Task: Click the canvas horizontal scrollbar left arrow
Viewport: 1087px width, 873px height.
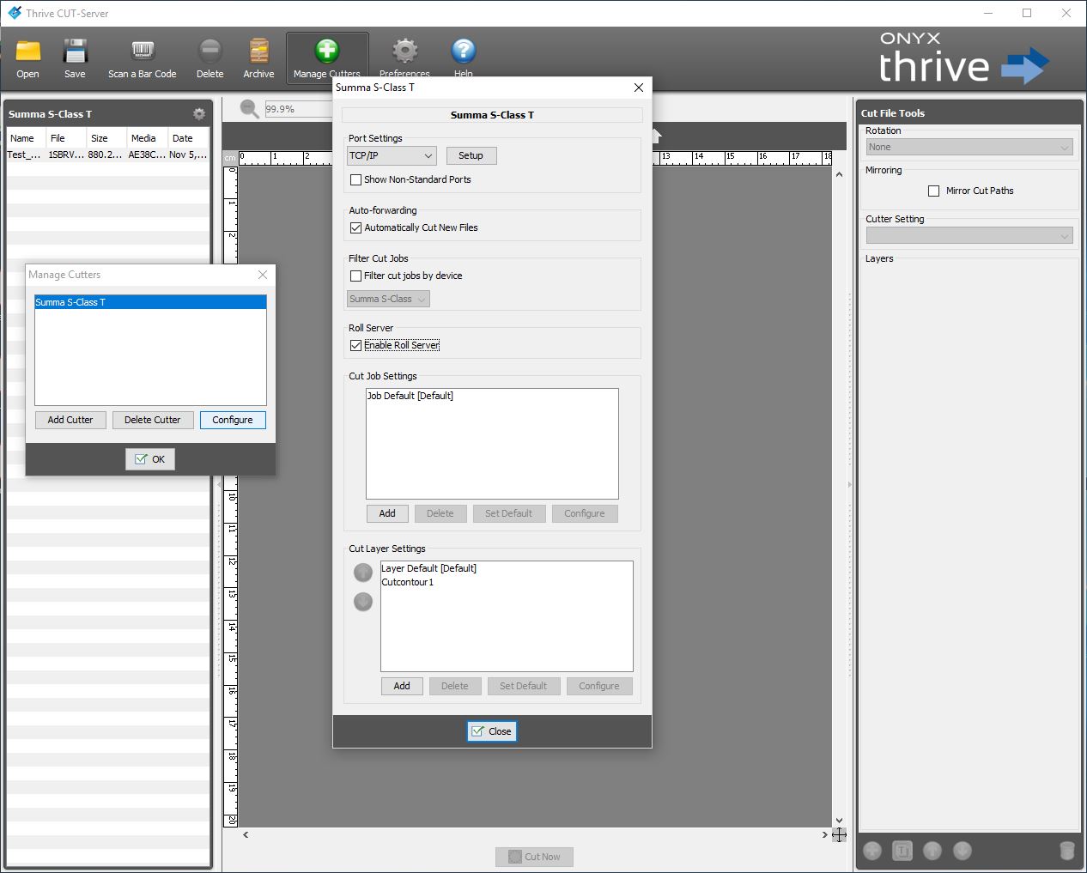Action: [x=246, y=834]
